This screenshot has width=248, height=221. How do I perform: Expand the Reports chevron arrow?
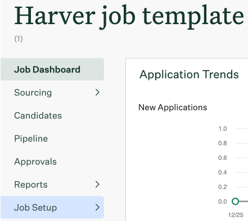point(97,185)
